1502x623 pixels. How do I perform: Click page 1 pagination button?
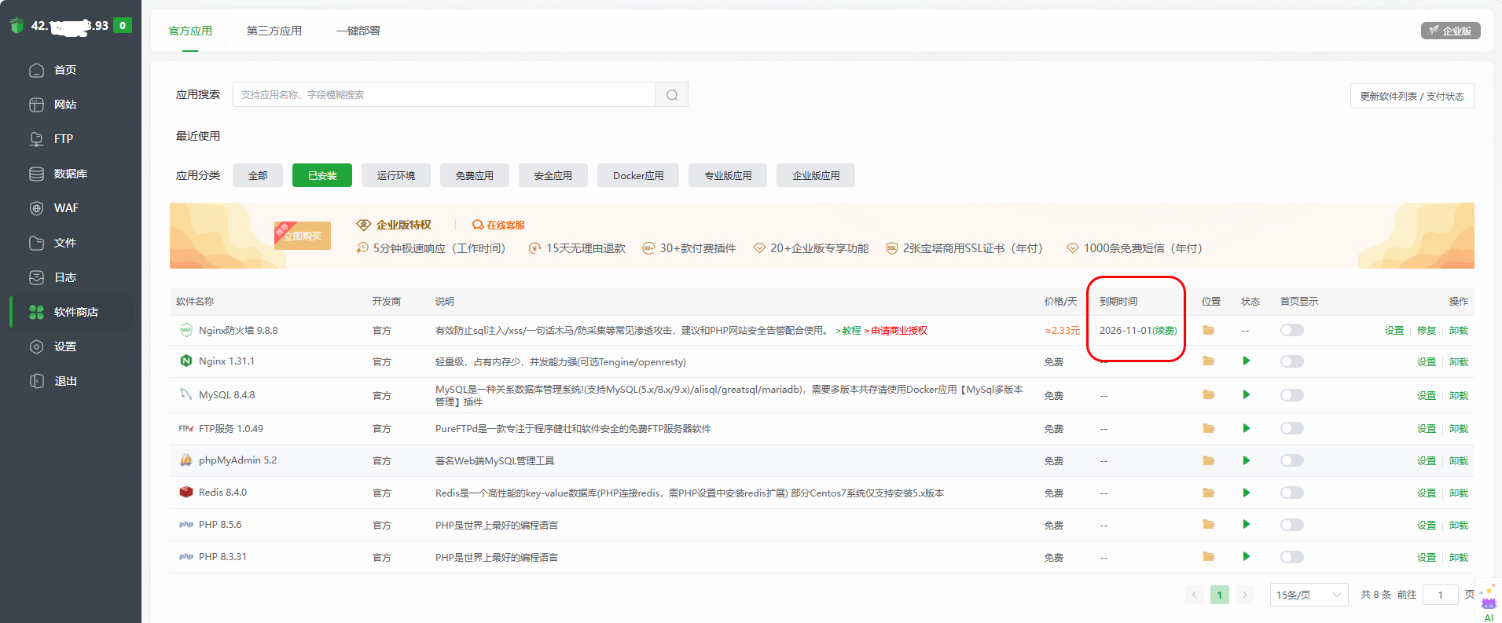coord(1220,595)
